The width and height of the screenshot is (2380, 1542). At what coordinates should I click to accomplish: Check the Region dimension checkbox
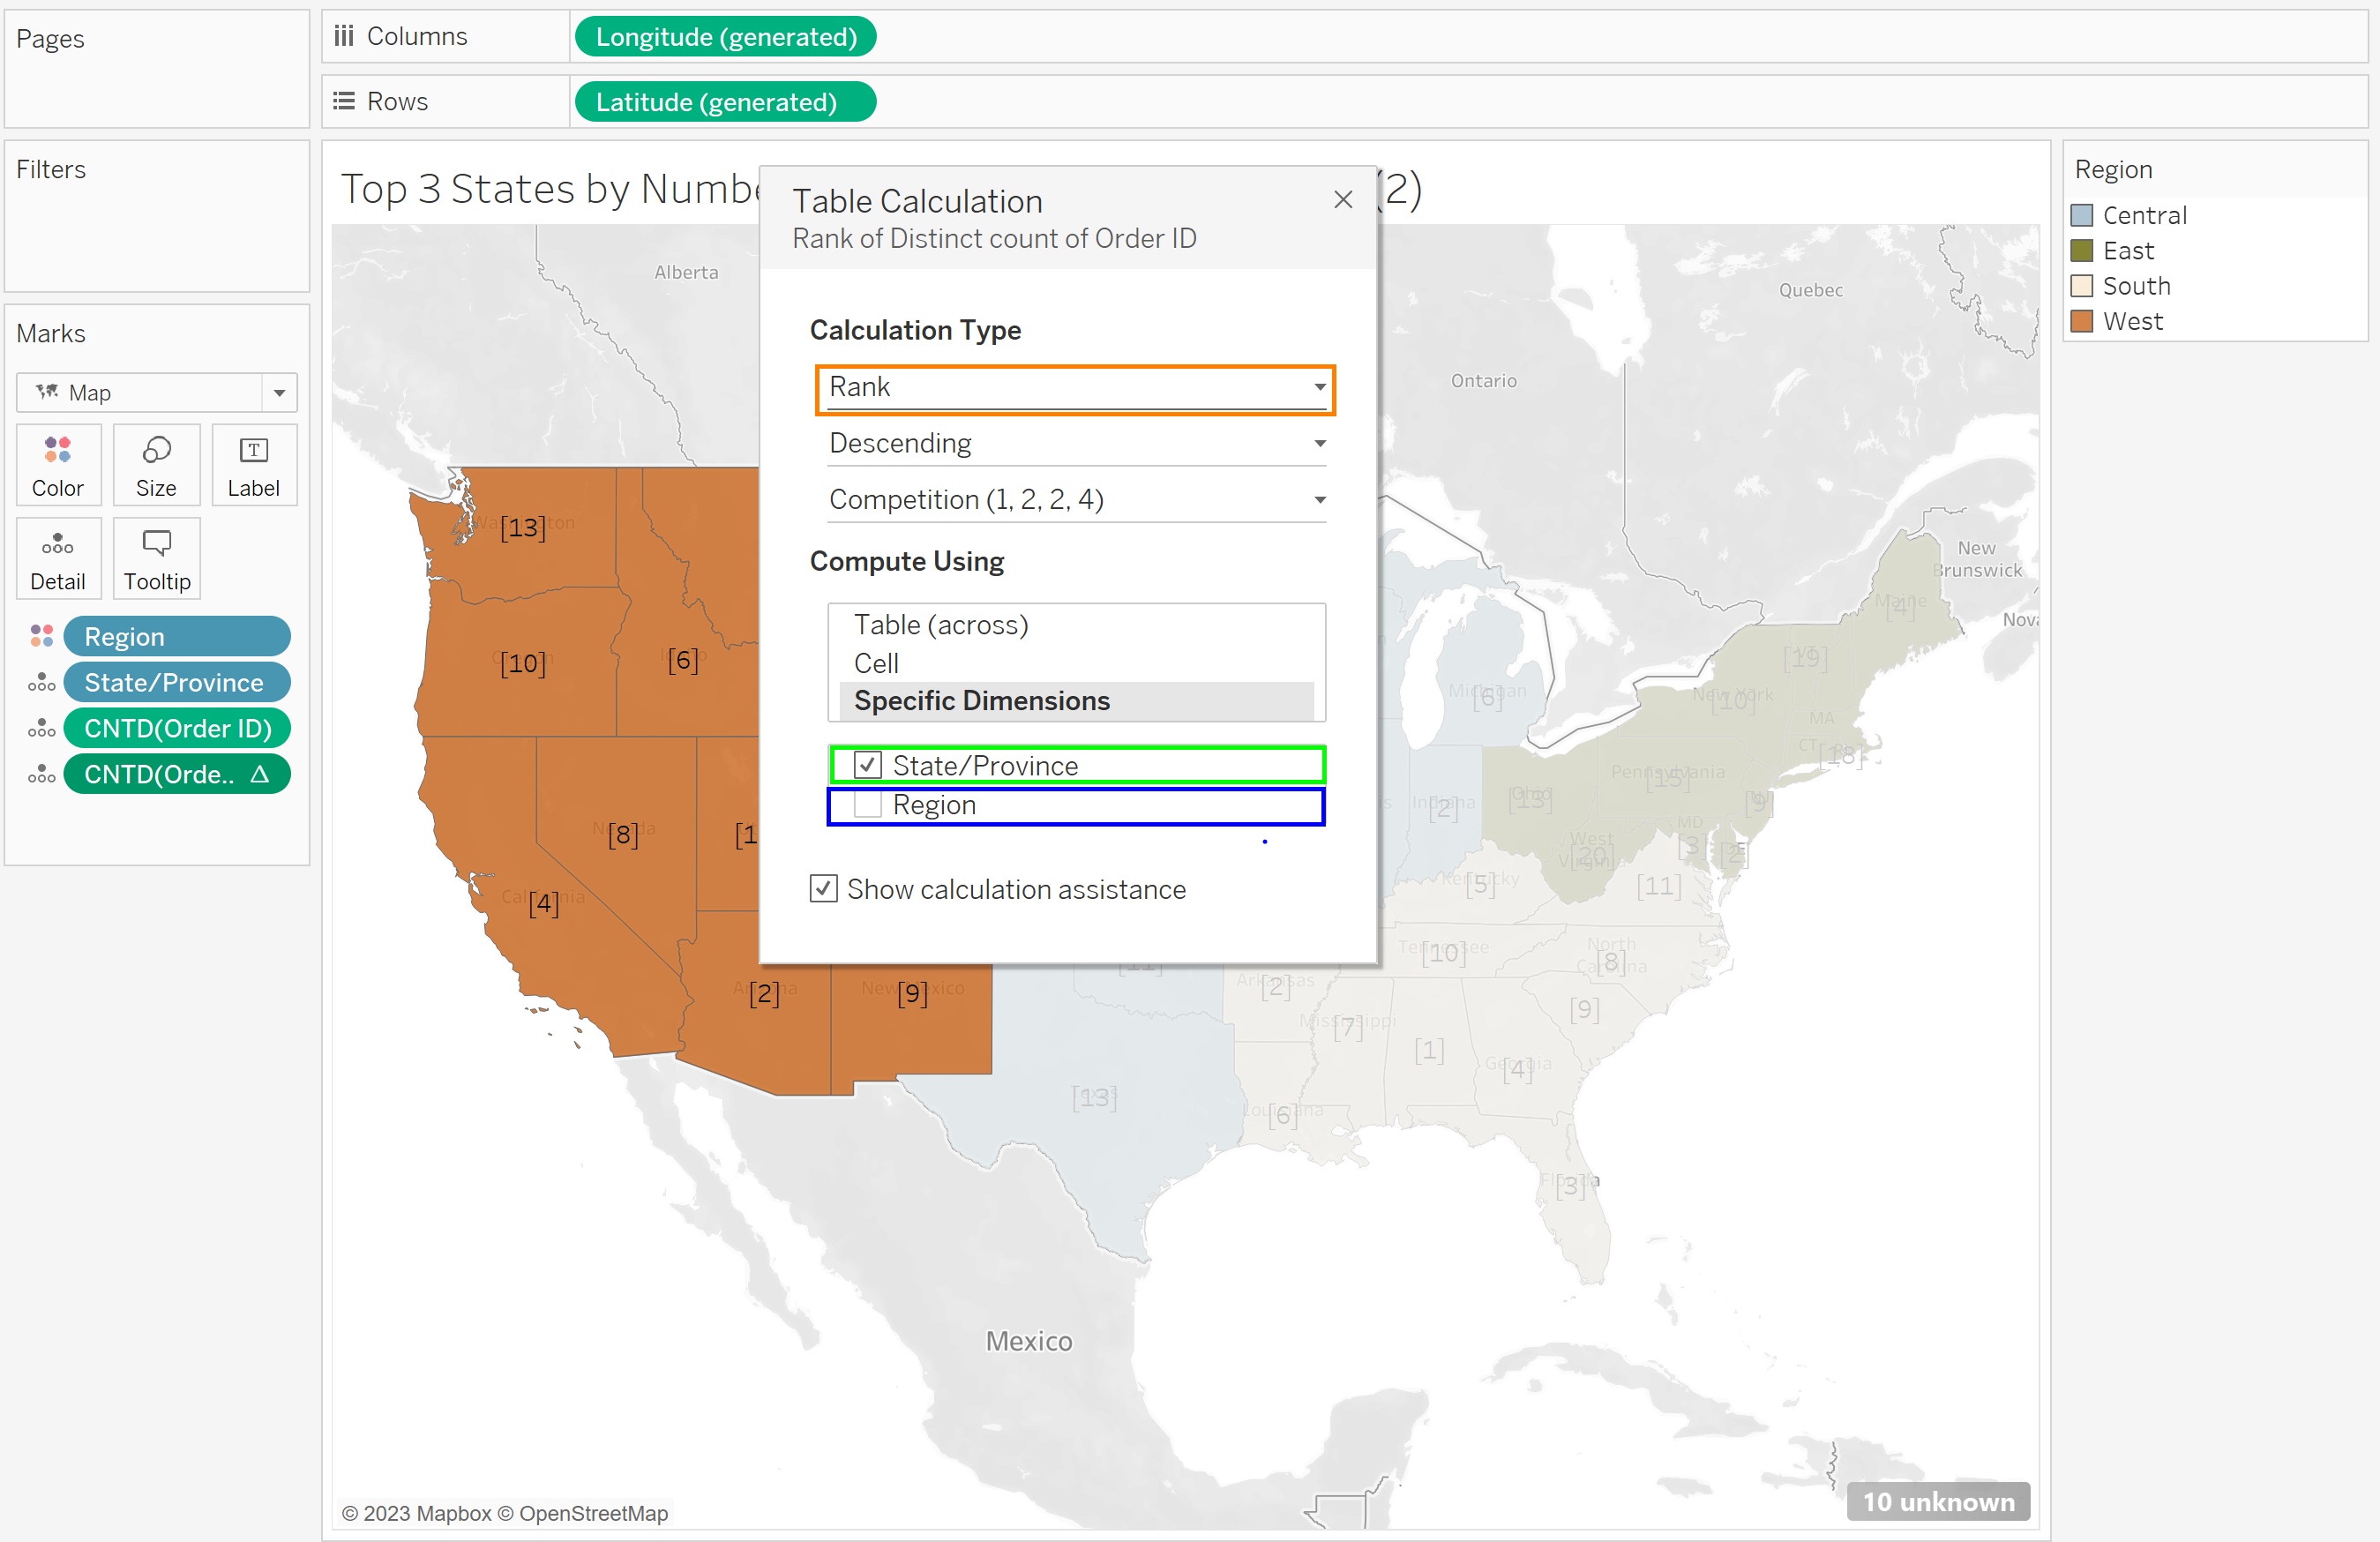pos(868,805)
